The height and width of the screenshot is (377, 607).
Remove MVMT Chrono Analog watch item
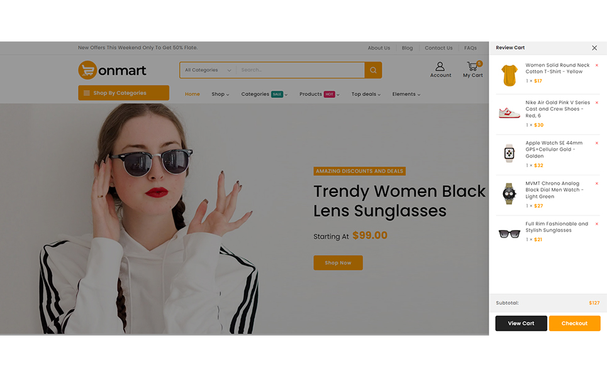(x=596, y=183)
